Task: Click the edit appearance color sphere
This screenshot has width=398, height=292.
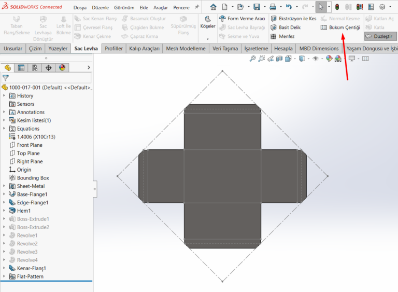Action: [x=329, y=59]
